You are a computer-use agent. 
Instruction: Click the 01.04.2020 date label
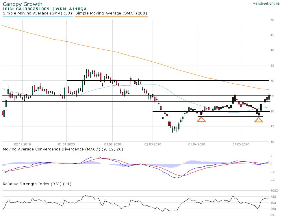point(197,144)
